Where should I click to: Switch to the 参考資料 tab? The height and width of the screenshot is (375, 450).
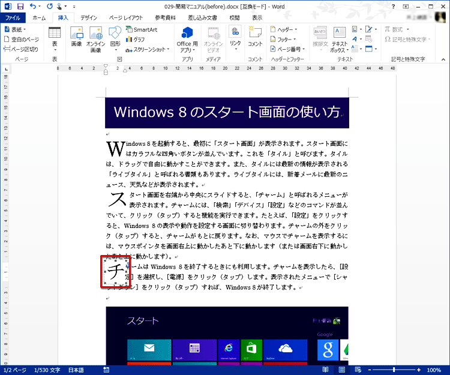tap(166, 18)
